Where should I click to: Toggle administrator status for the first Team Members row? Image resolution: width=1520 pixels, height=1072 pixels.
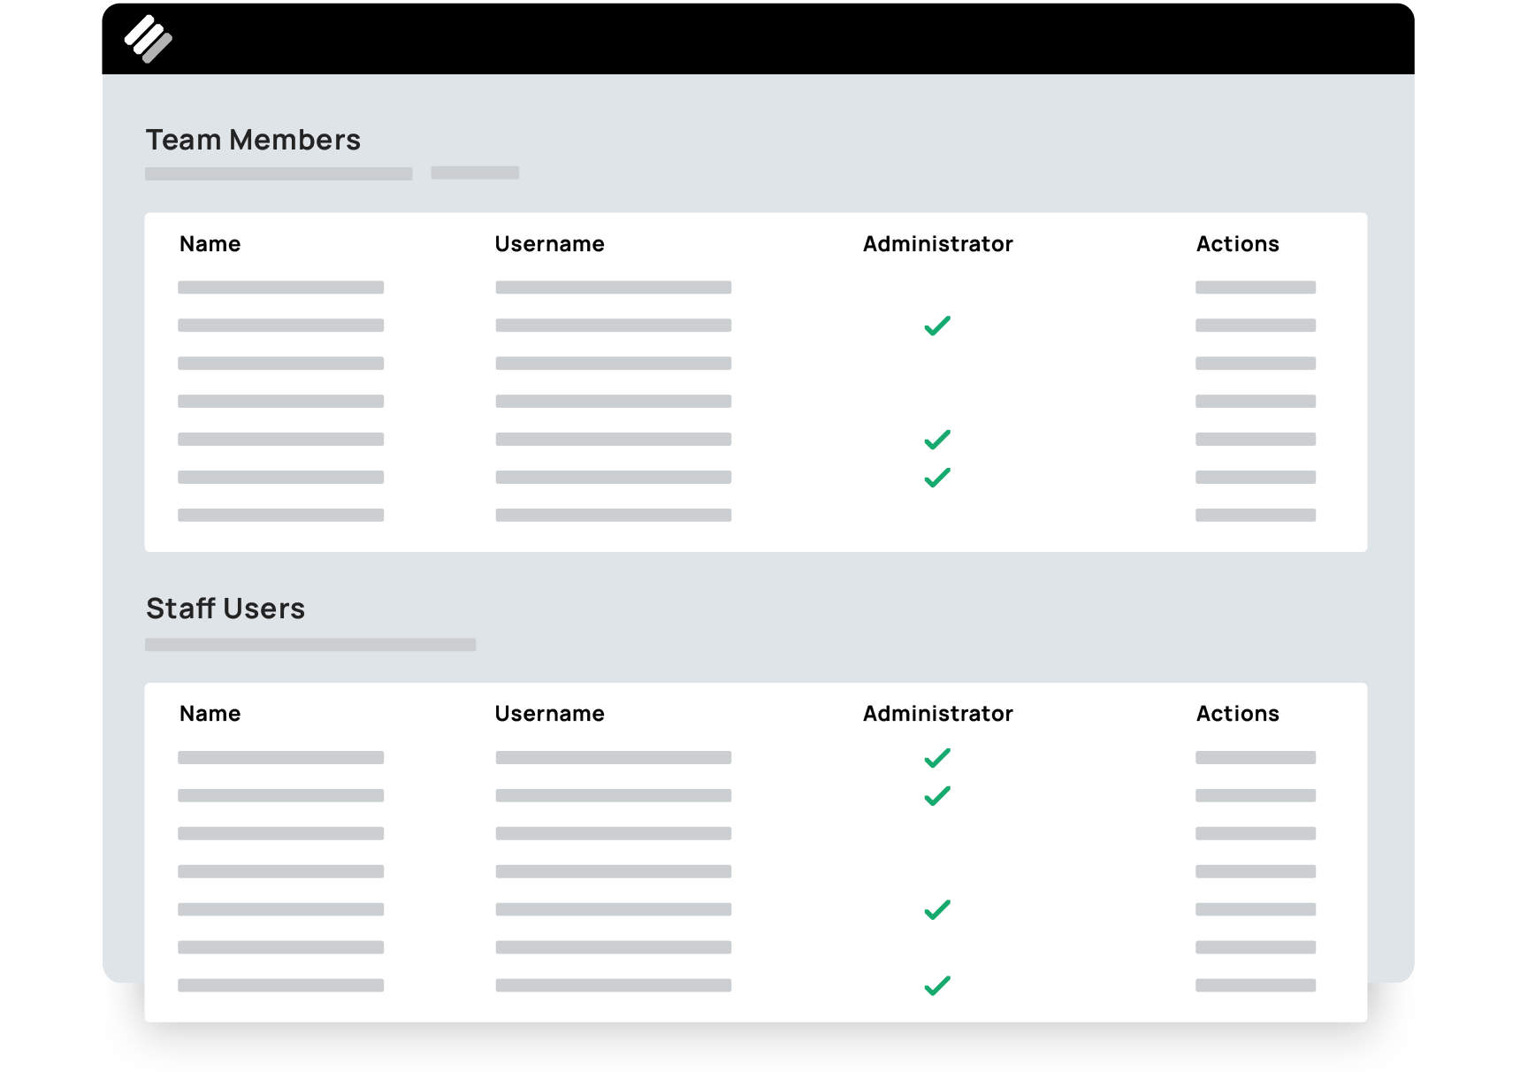937,287
